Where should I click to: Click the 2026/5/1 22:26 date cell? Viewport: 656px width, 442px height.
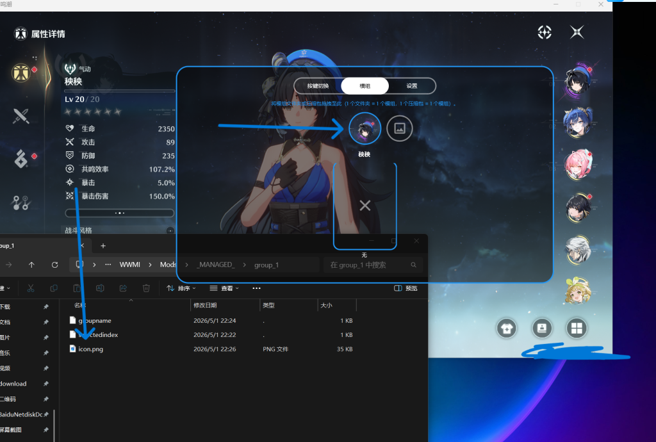(215, 348)
